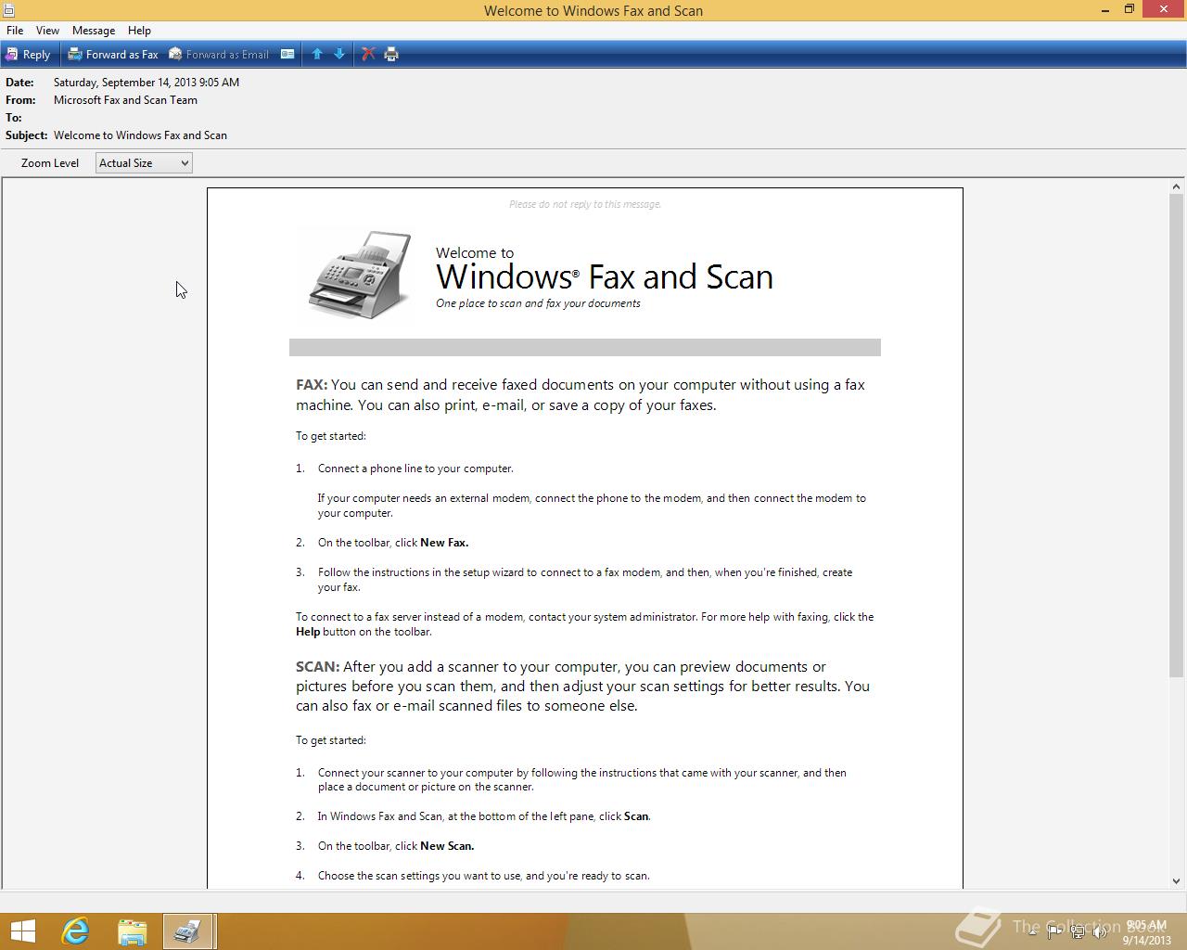Close the welcome message window
1187x950 pixels.
point(1164,10)
